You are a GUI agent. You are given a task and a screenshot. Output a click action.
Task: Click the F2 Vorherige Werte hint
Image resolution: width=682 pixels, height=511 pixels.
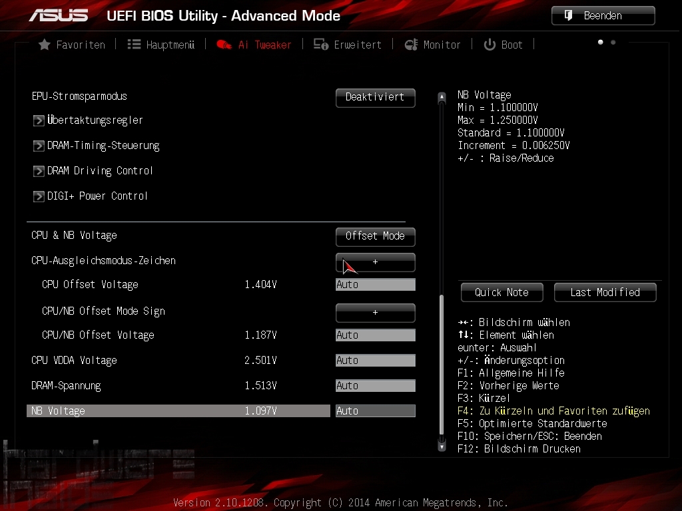click(508, 385)
